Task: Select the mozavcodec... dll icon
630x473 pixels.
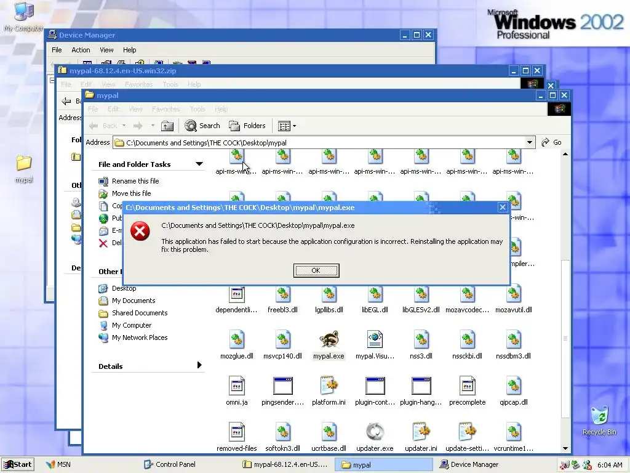Action: 468,293
